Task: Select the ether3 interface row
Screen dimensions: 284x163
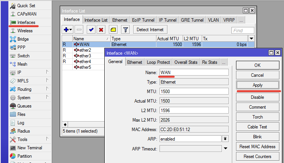Action: pyautogui.click(x=85, y=56)
